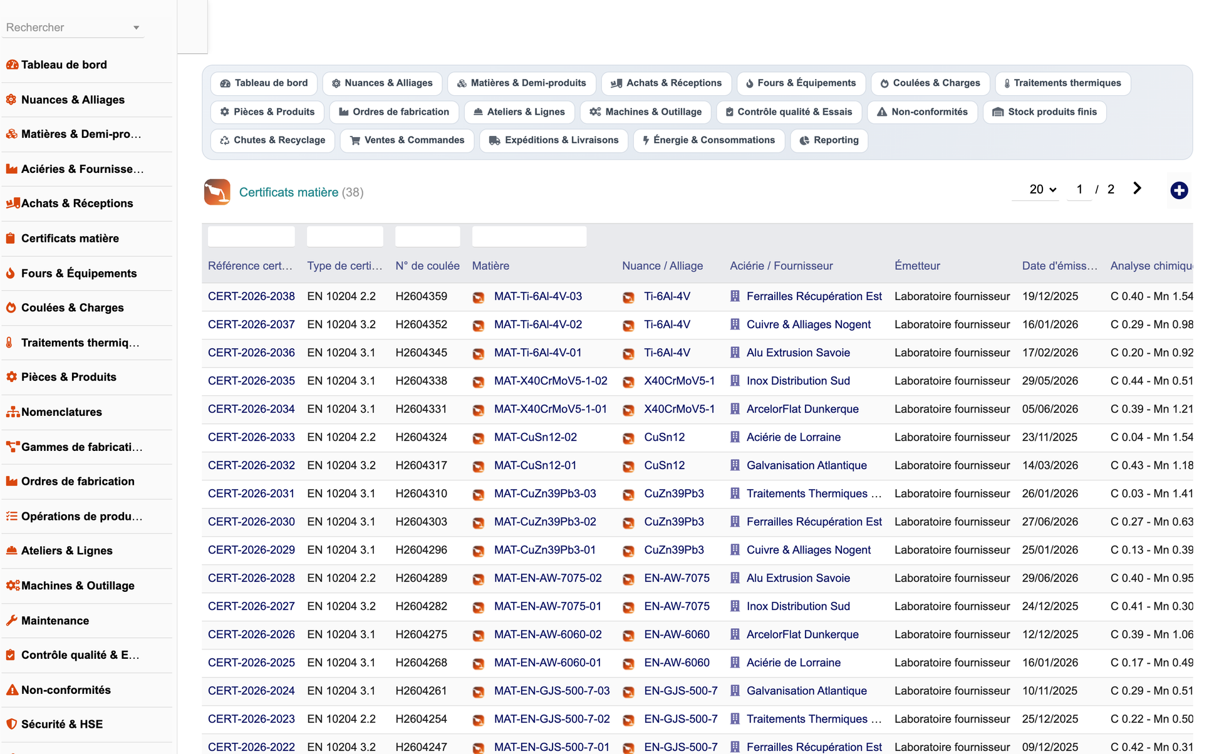Open Sécurité & HSE sidebar shield icon

pos(11,725)
